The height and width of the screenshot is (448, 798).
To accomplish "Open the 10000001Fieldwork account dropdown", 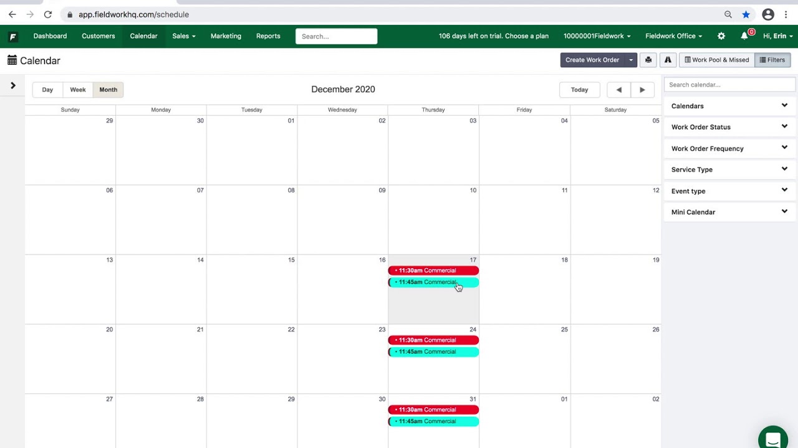I will click(x=597, y=36).
